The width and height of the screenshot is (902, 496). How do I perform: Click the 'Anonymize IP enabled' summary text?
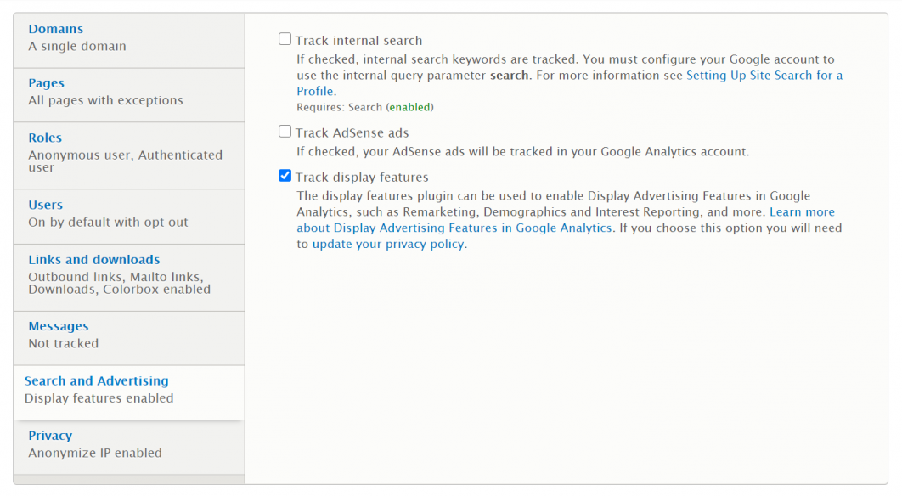click(95, 453)
